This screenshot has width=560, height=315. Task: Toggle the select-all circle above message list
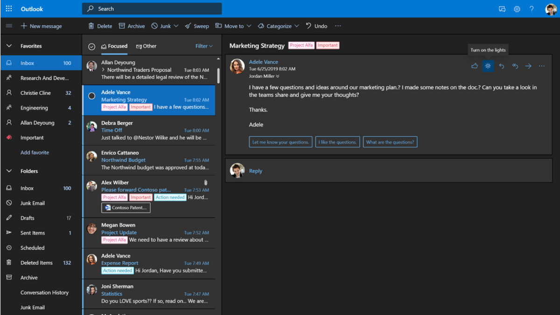click(x=92, y=46)
